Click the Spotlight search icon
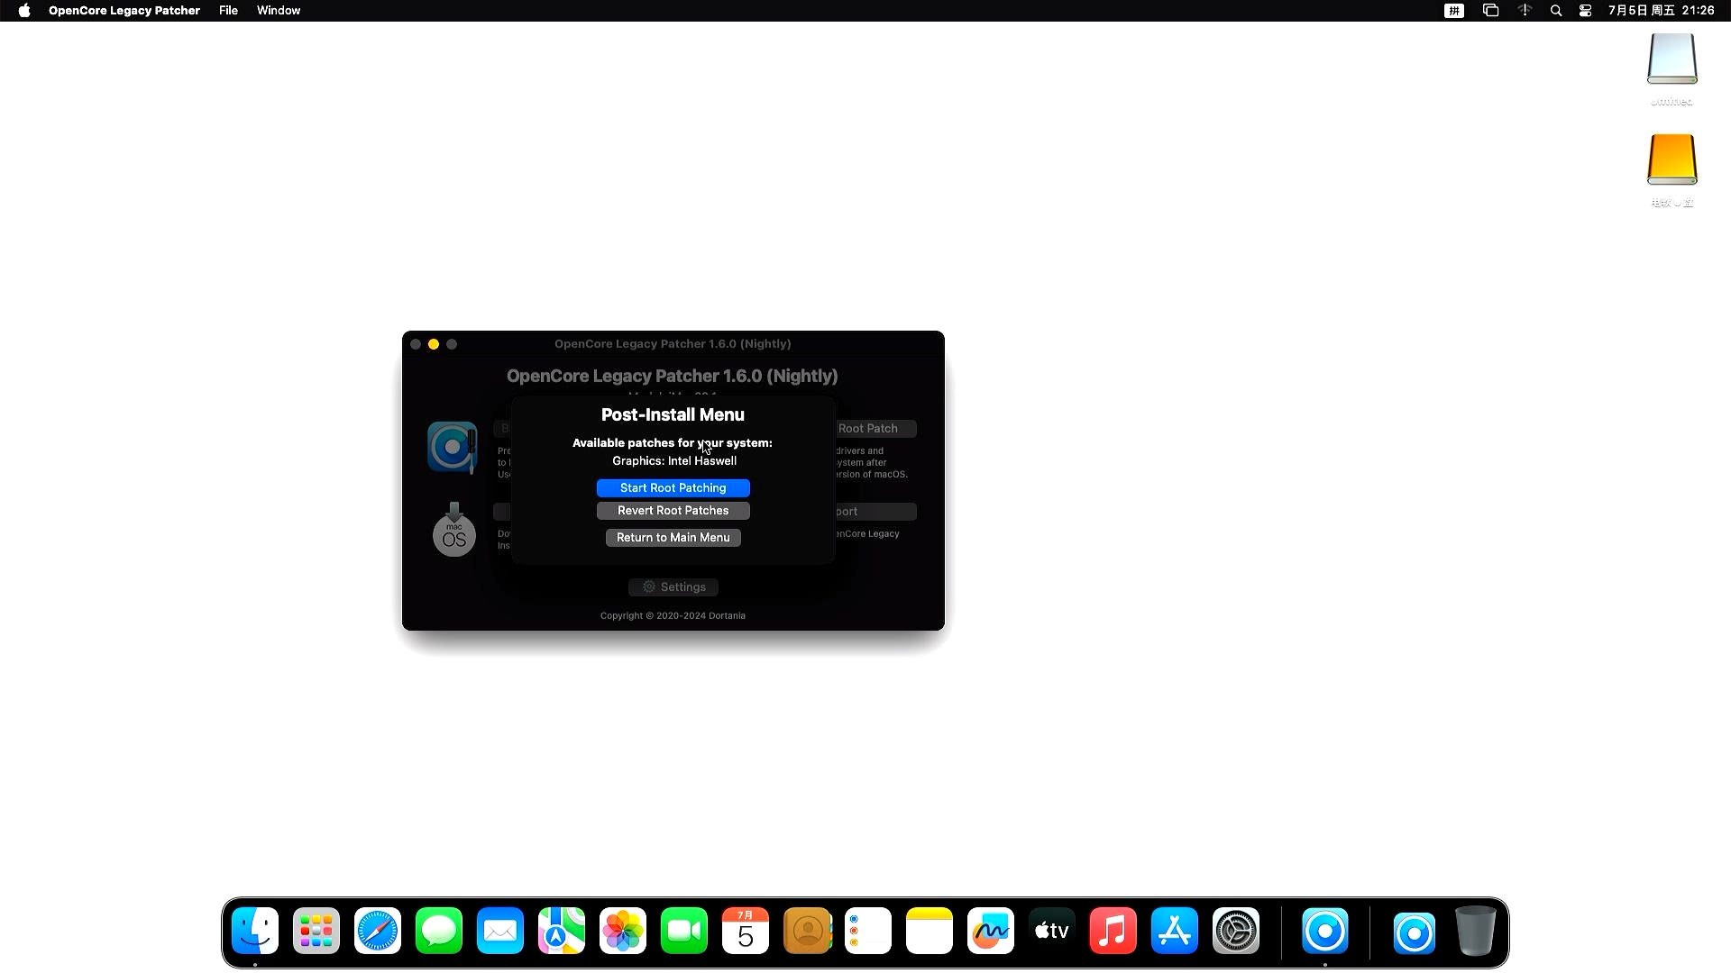The height and width of the screenshot is (973, 1731). [x=1555, y=11]
